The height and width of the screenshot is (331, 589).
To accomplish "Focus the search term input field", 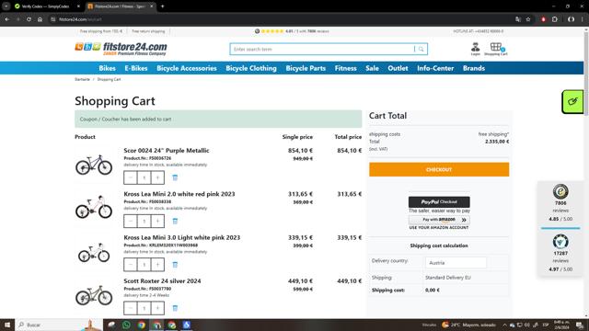I will (323, 49).
